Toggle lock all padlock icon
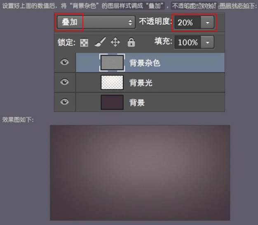Viewport: 258px width, 225px height. pyautogui.click(x=131, y=42)
